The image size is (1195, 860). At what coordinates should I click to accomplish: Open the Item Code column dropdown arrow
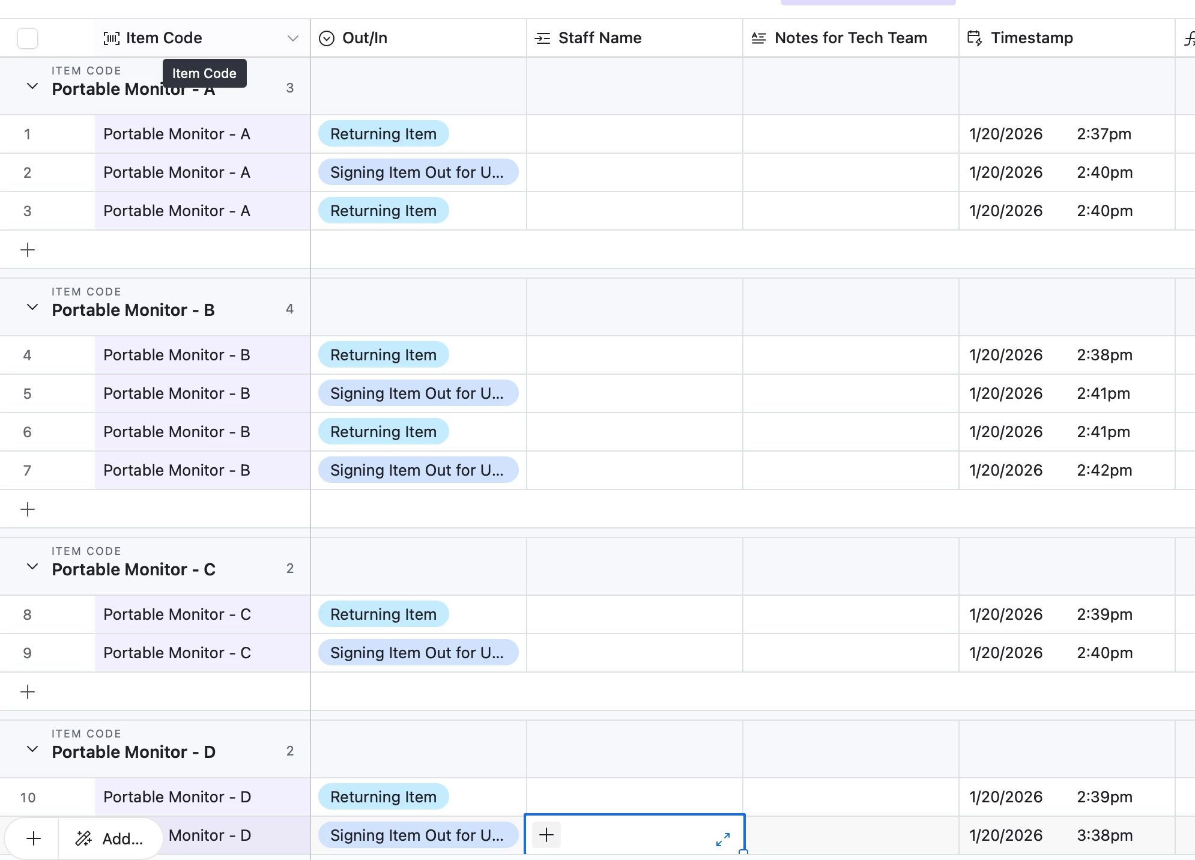pos(293,38)
